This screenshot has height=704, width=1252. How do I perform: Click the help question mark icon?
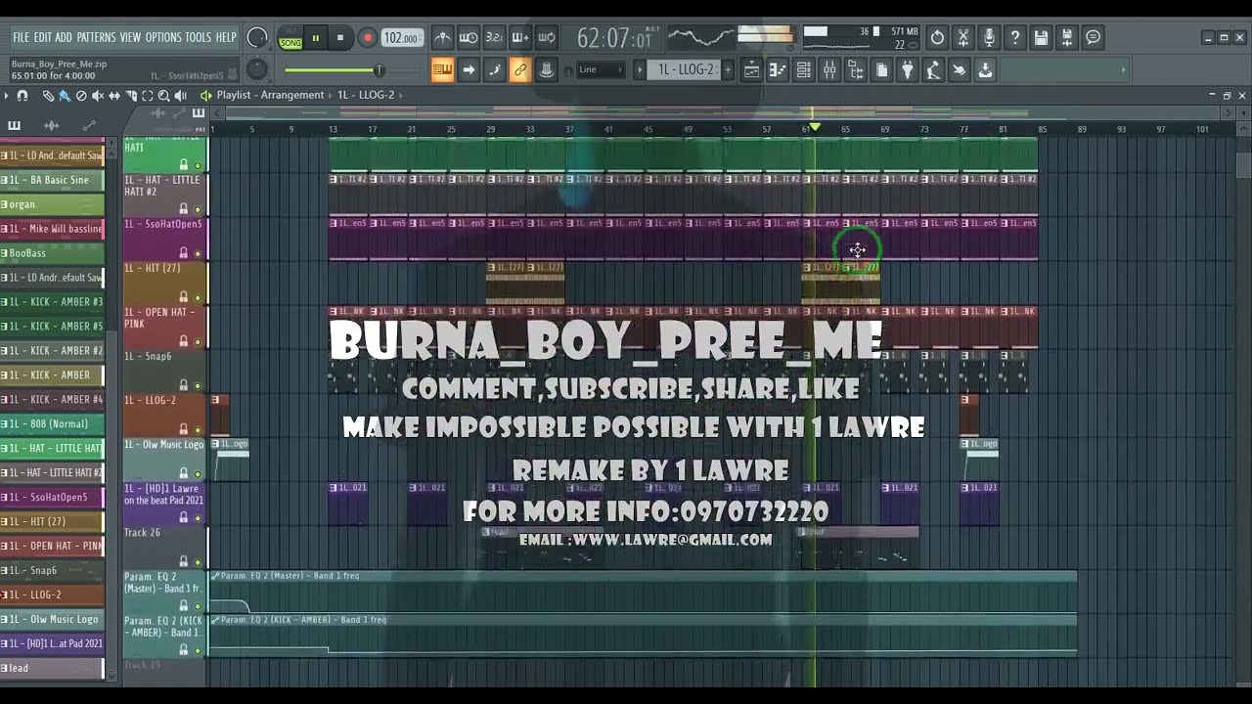coord(1015,38)
